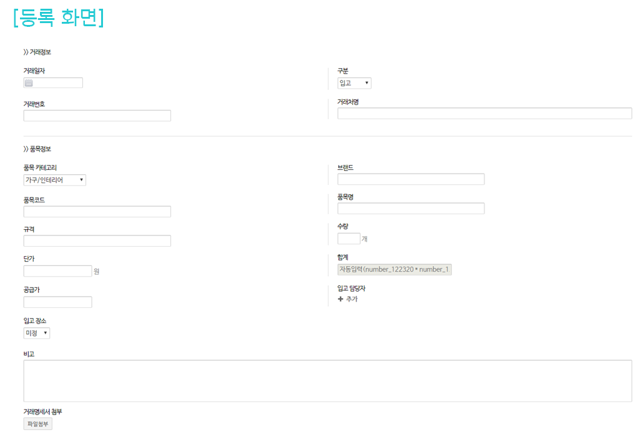Focus the 단가 price field
The height and width of the screenshot is (439, 638).
(57, 271)
